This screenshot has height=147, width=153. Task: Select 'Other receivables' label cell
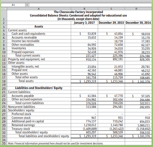tap(39, 45)
